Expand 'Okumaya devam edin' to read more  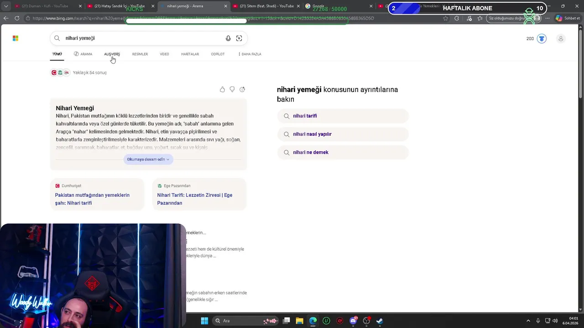[148, 159]
